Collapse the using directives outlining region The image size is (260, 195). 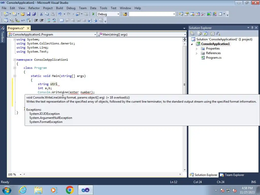(15, 39)
